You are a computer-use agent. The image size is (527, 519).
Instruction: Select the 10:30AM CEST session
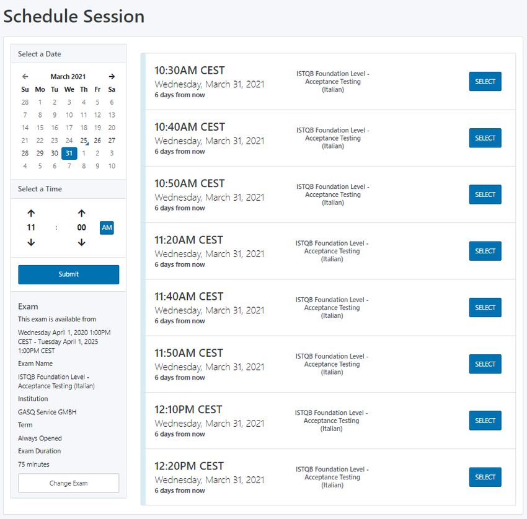485,82
